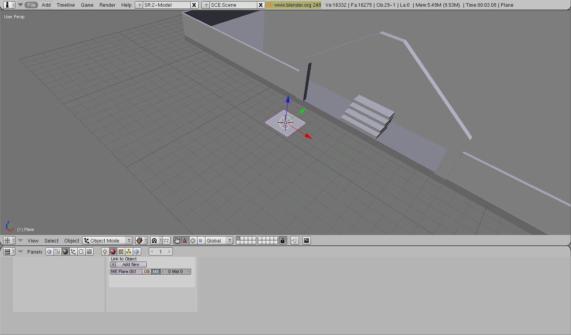Switch to the Editing context square icon
This screenshot has height=335, width=571.
pos(81,252)
